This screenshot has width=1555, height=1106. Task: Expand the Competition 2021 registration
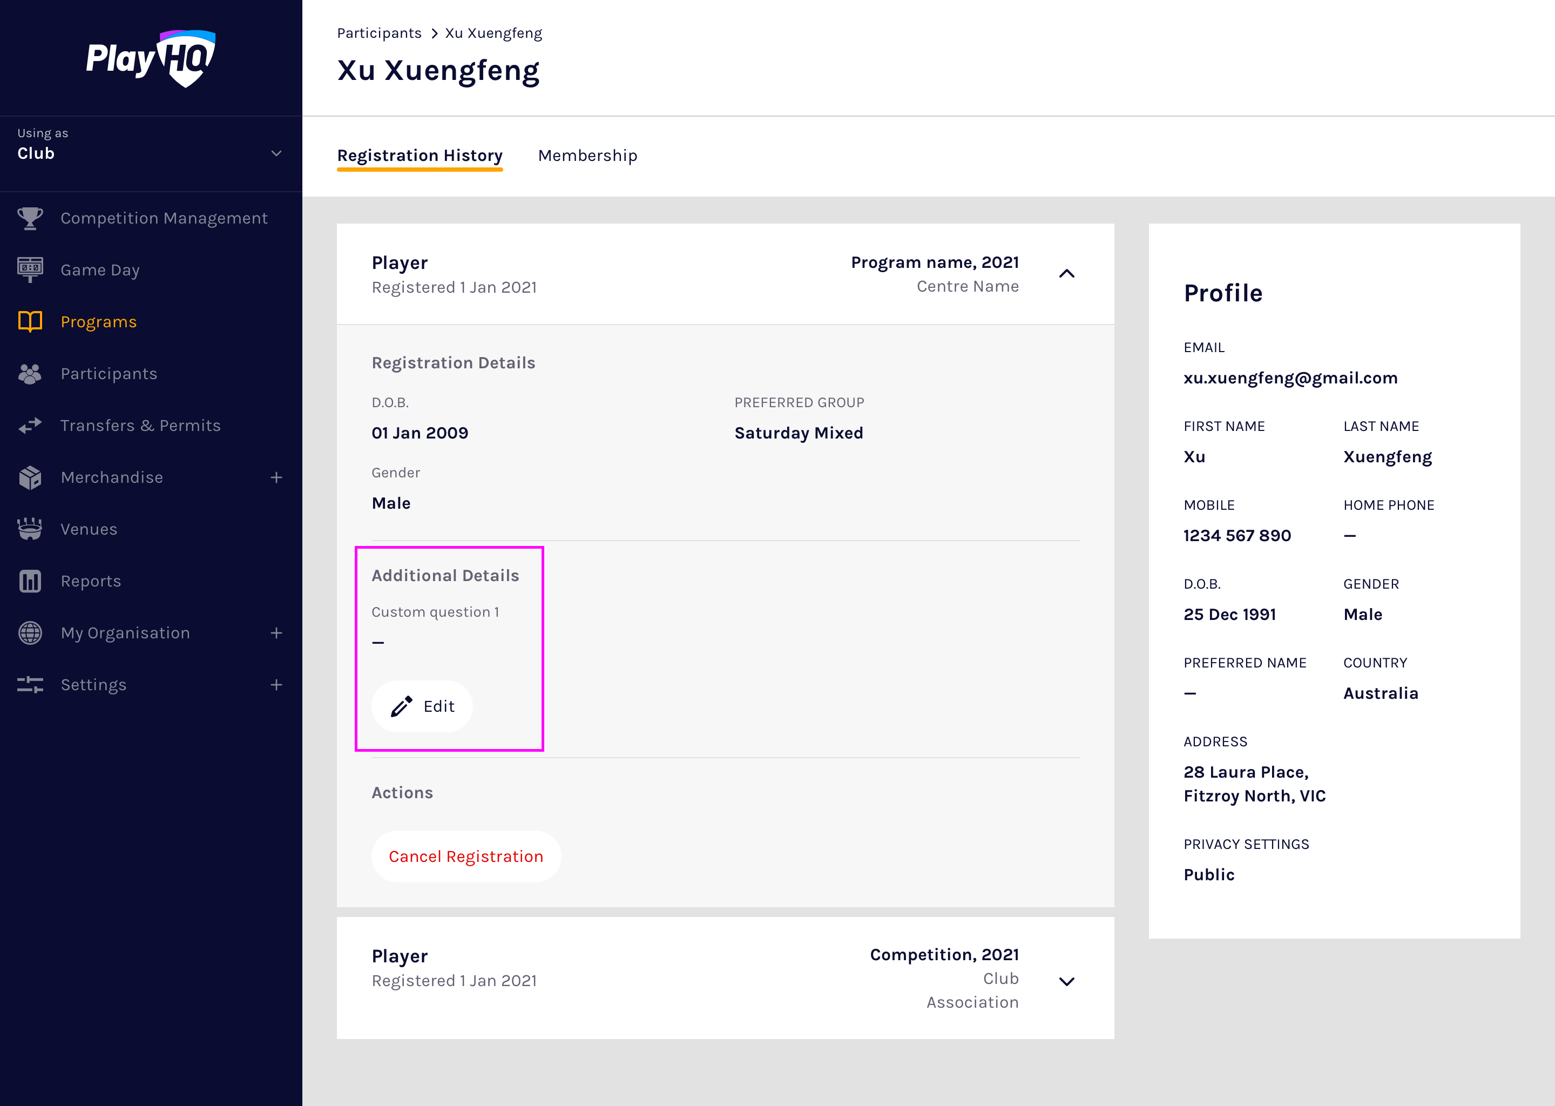click(1066, 981)
